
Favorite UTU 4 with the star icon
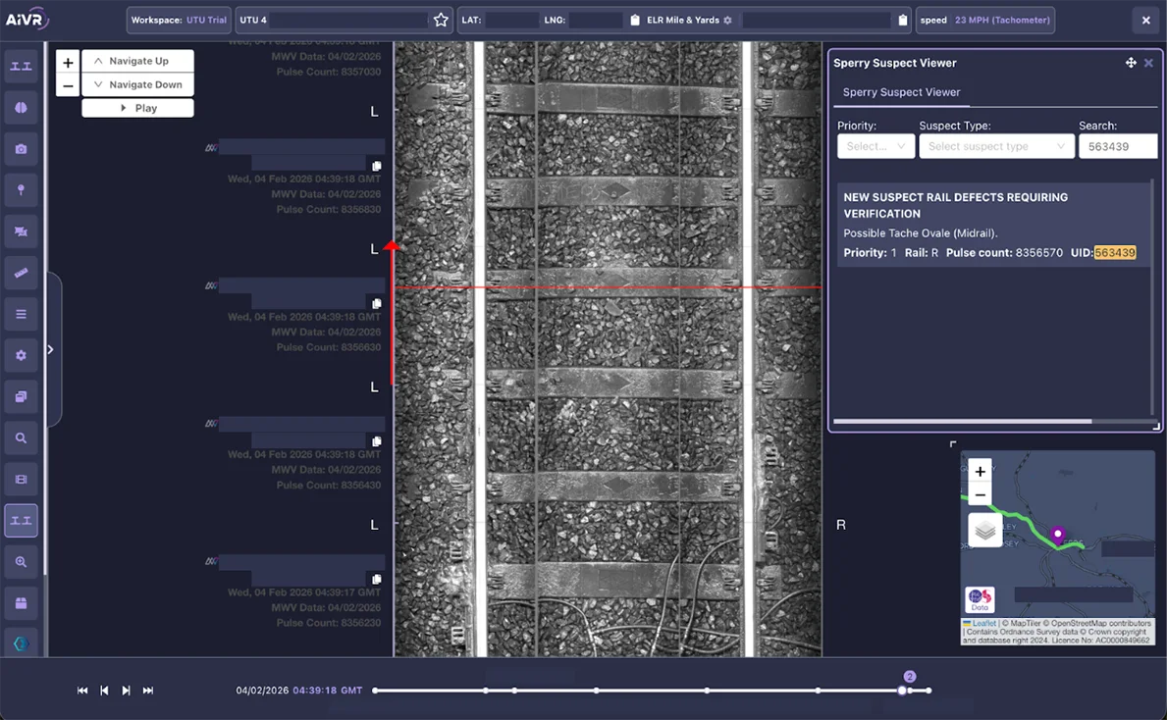coord(441,21)
